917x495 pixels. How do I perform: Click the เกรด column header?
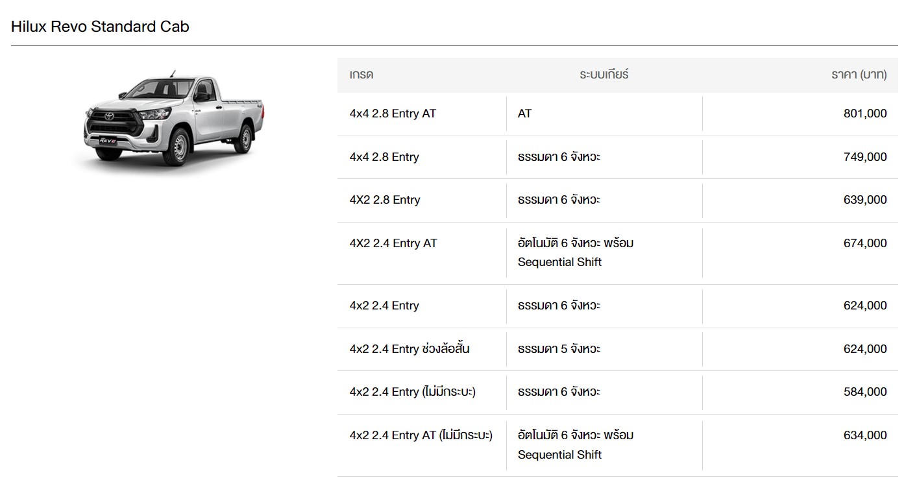click(361, 75)
